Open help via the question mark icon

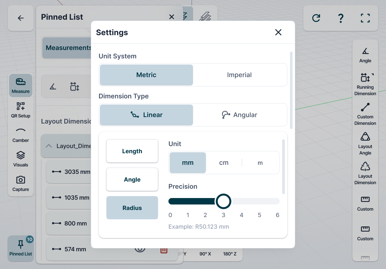pyautogui.click(x=341, y=18)
